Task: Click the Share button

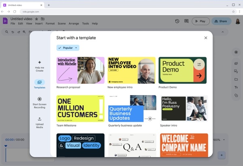Action: pos(221,21)
